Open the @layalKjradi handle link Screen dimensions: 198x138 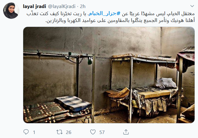[62, 6]
